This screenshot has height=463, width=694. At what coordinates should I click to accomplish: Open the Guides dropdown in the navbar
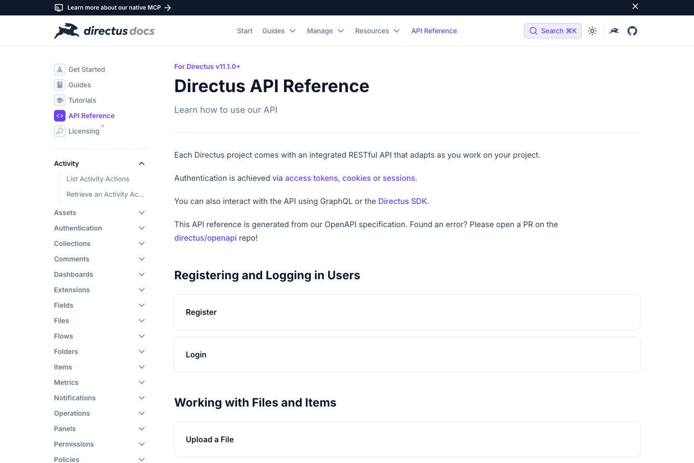279,30
